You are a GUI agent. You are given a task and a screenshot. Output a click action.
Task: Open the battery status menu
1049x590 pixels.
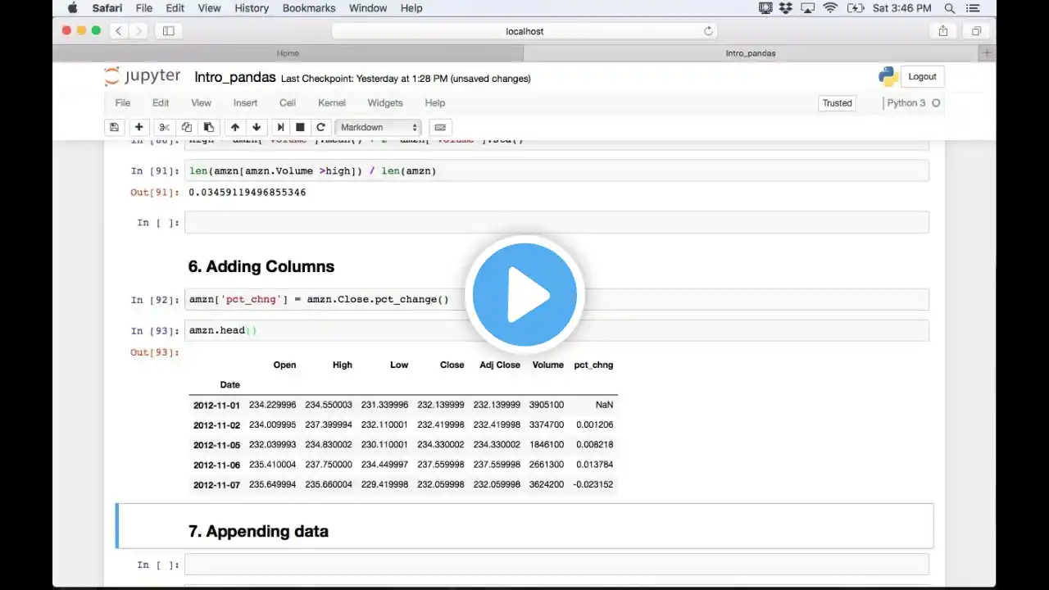pos(856,8)
